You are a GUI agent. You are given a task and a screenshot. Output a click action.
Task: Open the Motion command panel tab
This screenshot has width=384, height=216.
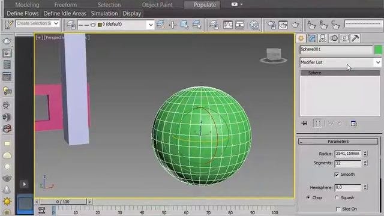click(334, 38)
